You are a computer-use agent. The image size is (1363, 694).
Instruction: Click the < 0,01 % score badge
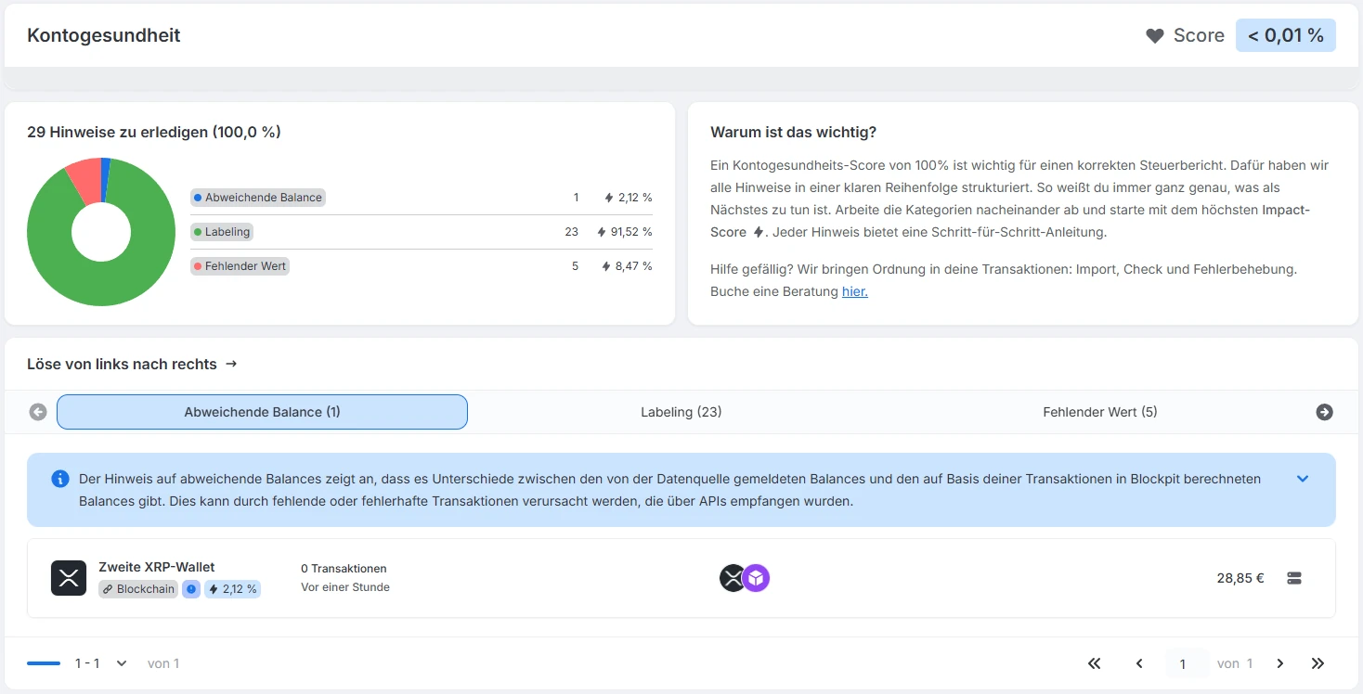[x=1285, y=35]
